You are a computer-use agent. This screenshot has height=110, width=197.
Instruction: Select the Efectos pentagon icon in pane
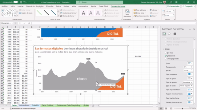pos(169,34)
